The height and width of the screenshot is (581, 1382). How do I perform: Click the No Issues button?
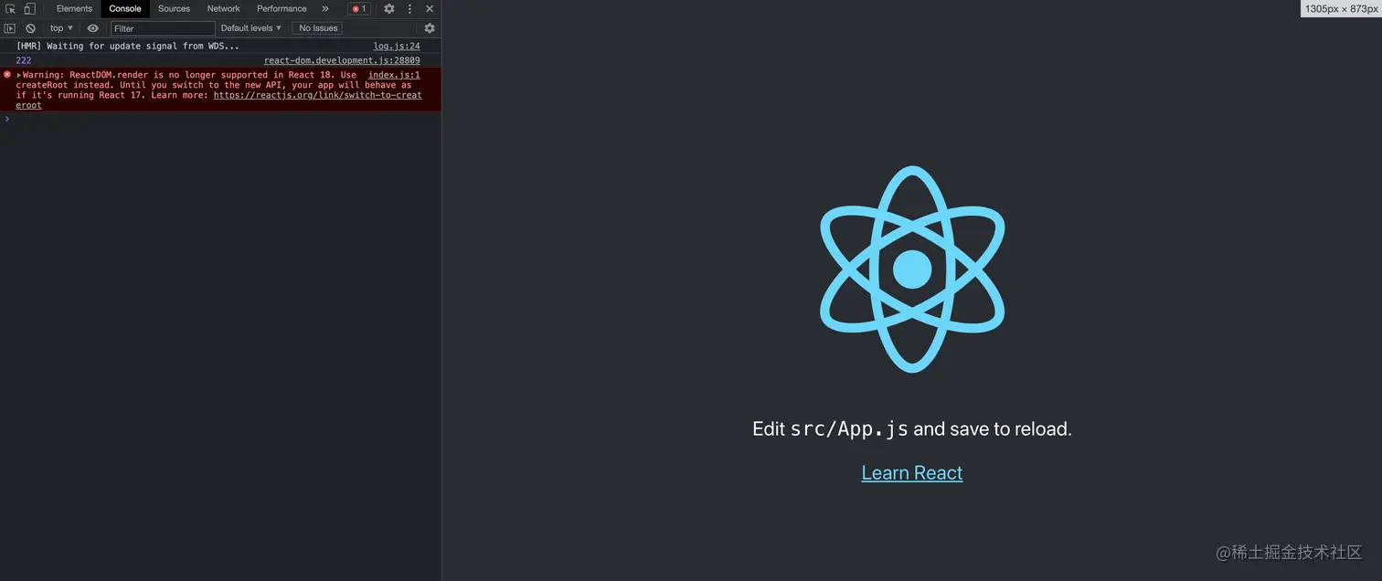[318, 28]
